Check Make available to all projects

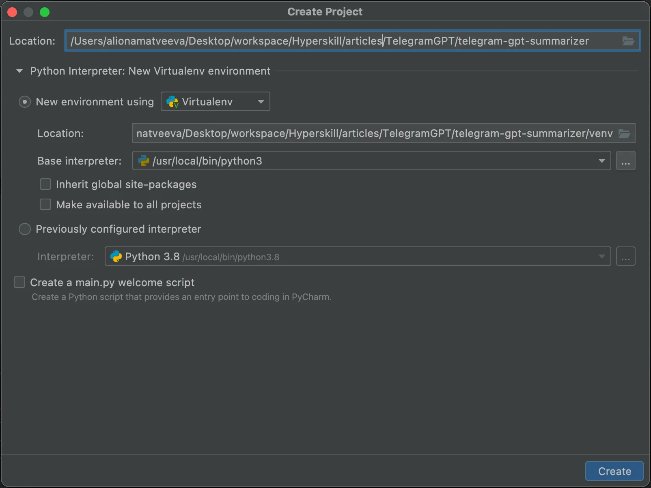[45, 204]
